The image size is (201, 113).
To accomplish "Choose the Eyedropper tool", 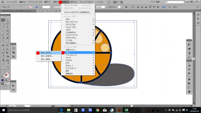I will click(x=3, y=56).
